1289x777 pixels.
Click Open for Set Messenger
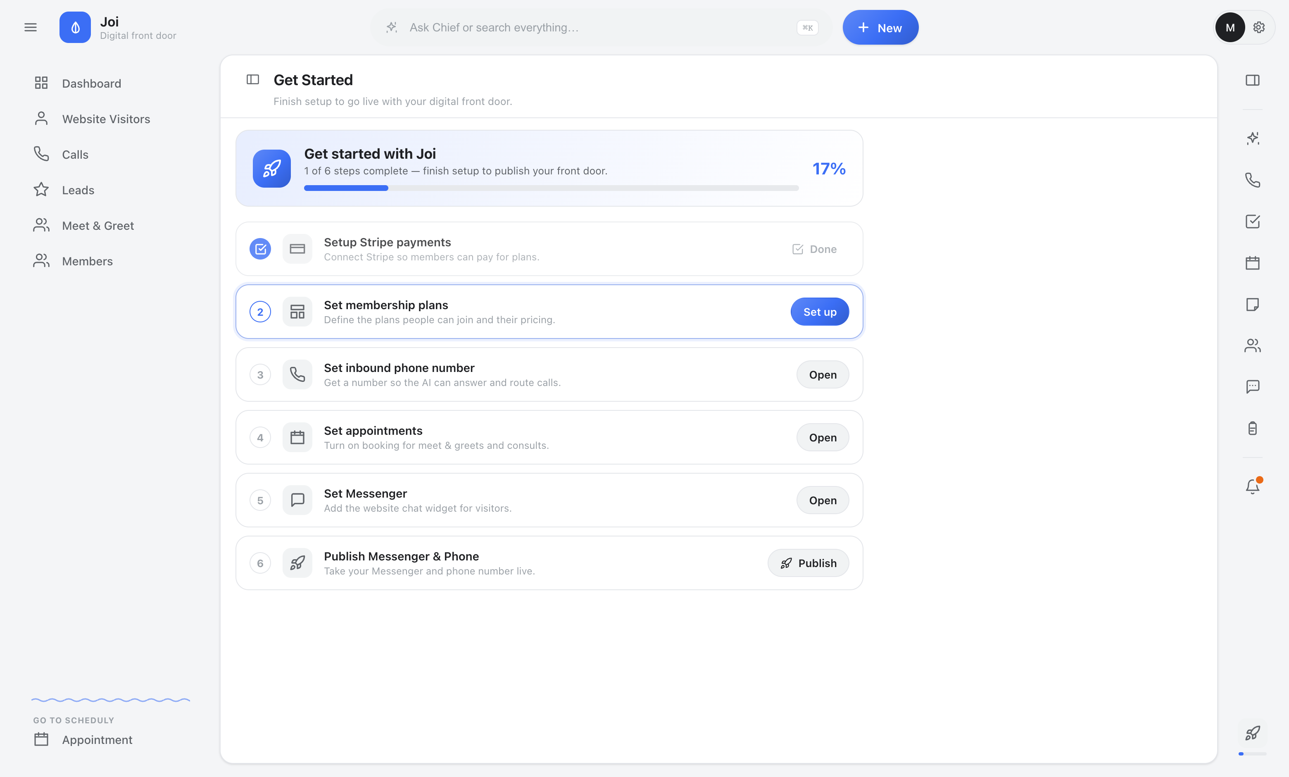(823, 500)
